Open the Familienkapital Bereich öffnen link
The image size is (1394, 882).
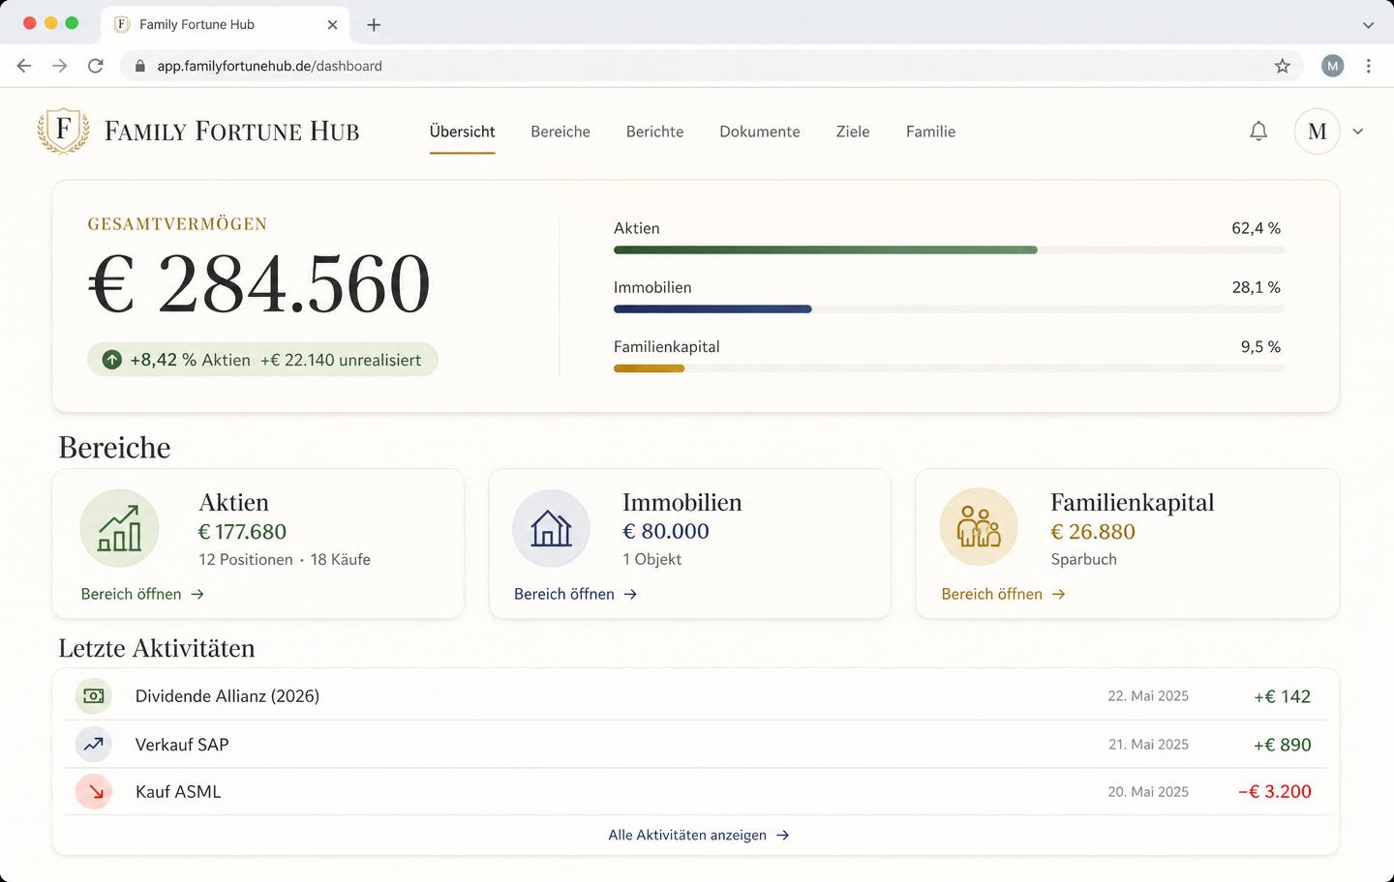(1003, 594)
